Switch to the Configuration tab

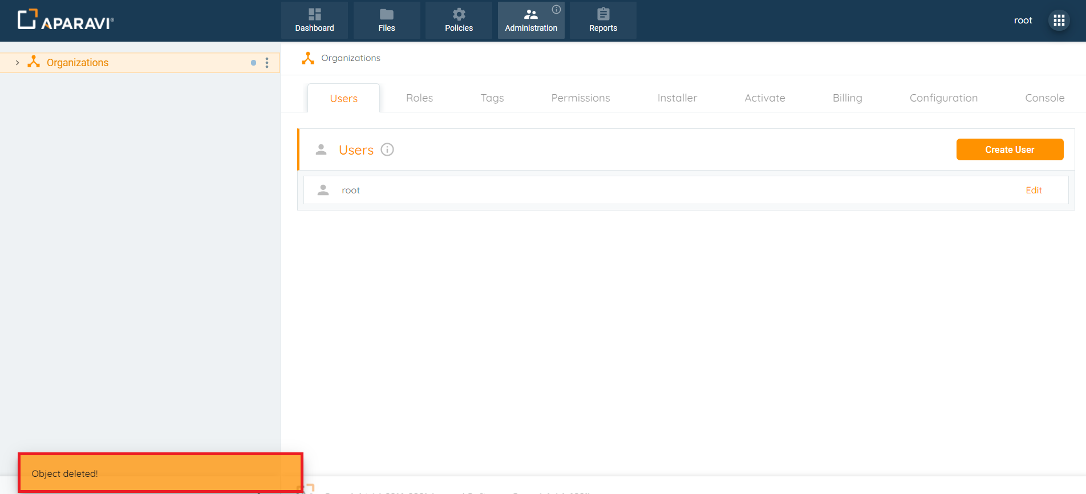943,98
